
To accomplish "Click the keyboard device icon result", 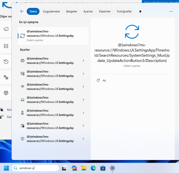I will pos(22,74).
